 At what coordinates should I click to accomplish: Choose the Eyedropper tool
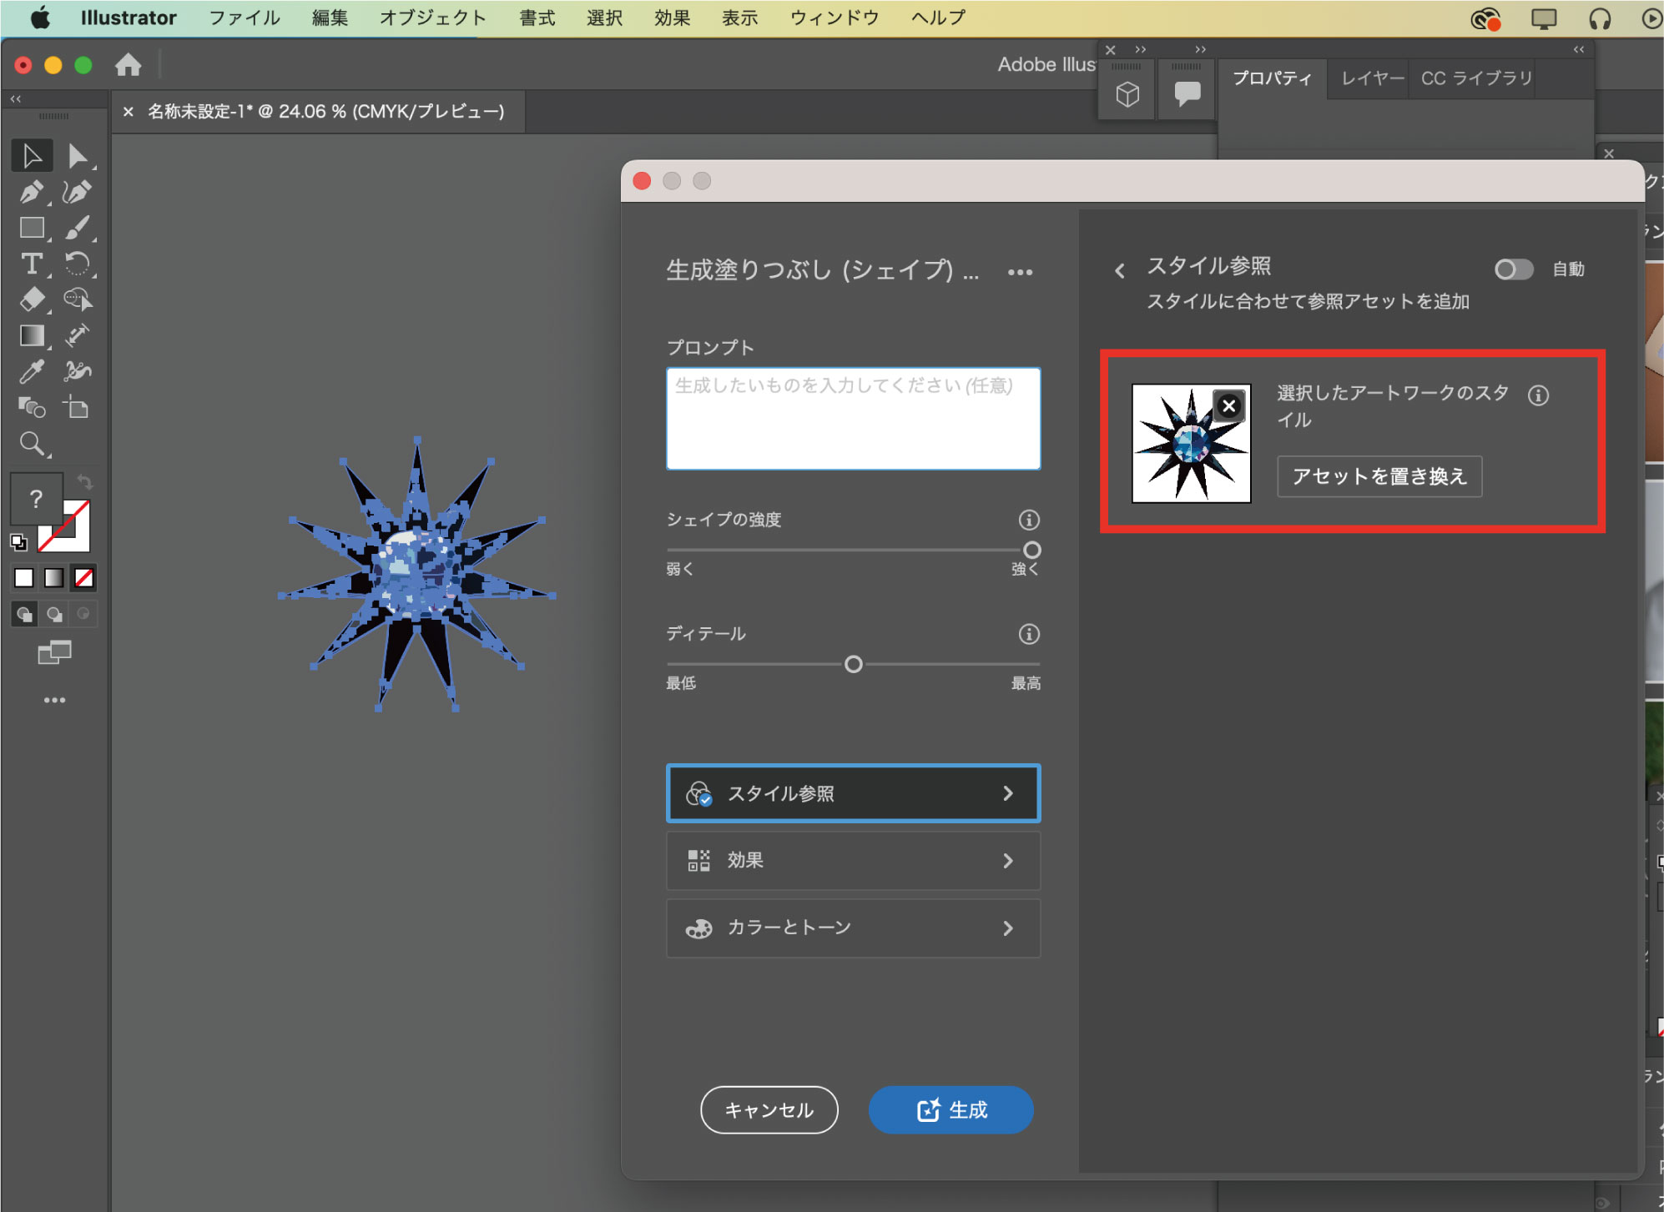click(x=32, y=371)
